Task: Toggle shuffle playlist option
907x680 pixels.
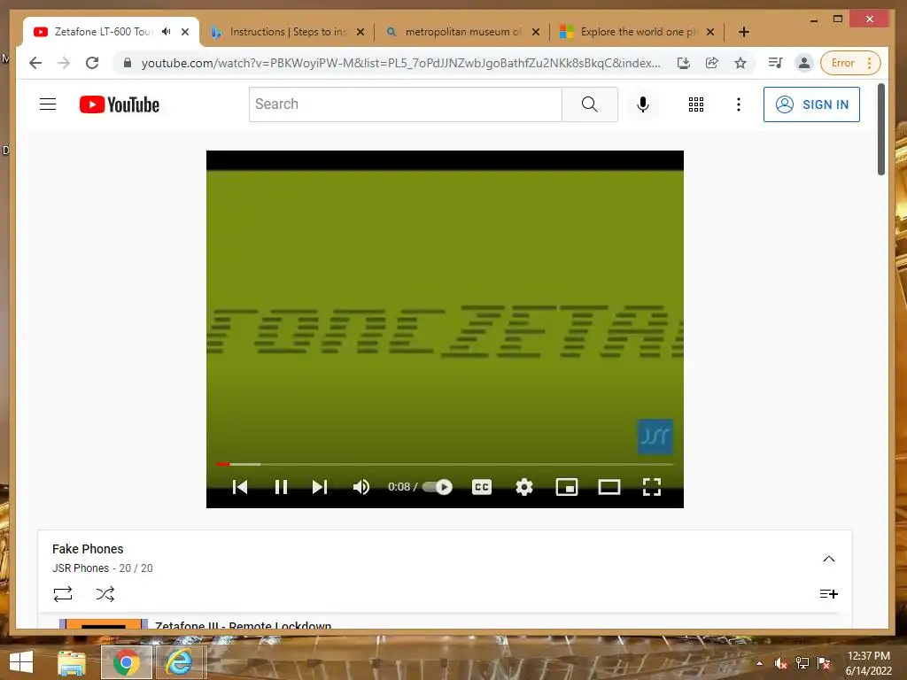Action: (x=105, y=594)
